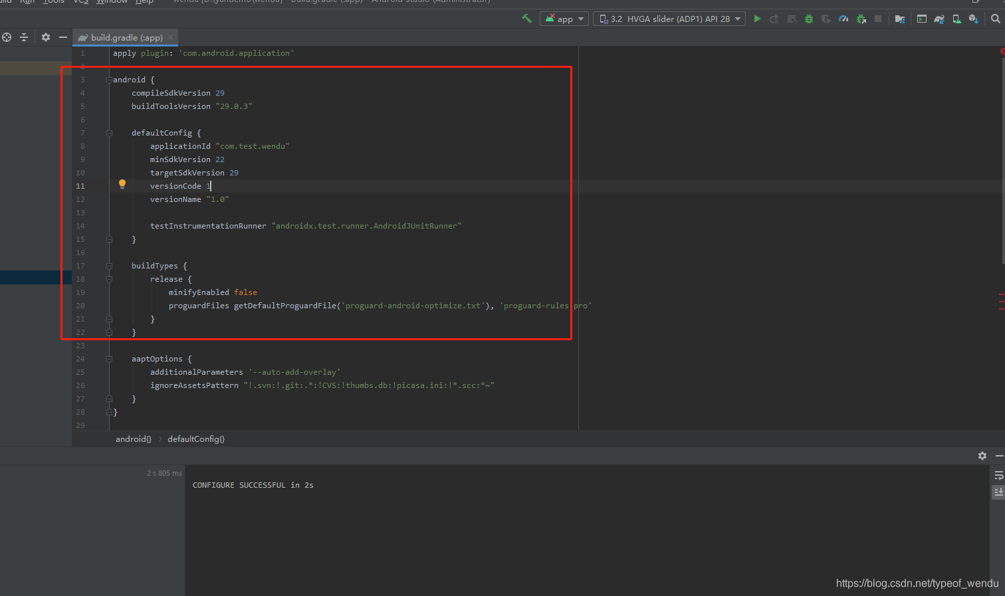The height and width of the screenshot is (596, 1005).
Task: Click Collapse All icon in project panel
Action: pos(24,37)
